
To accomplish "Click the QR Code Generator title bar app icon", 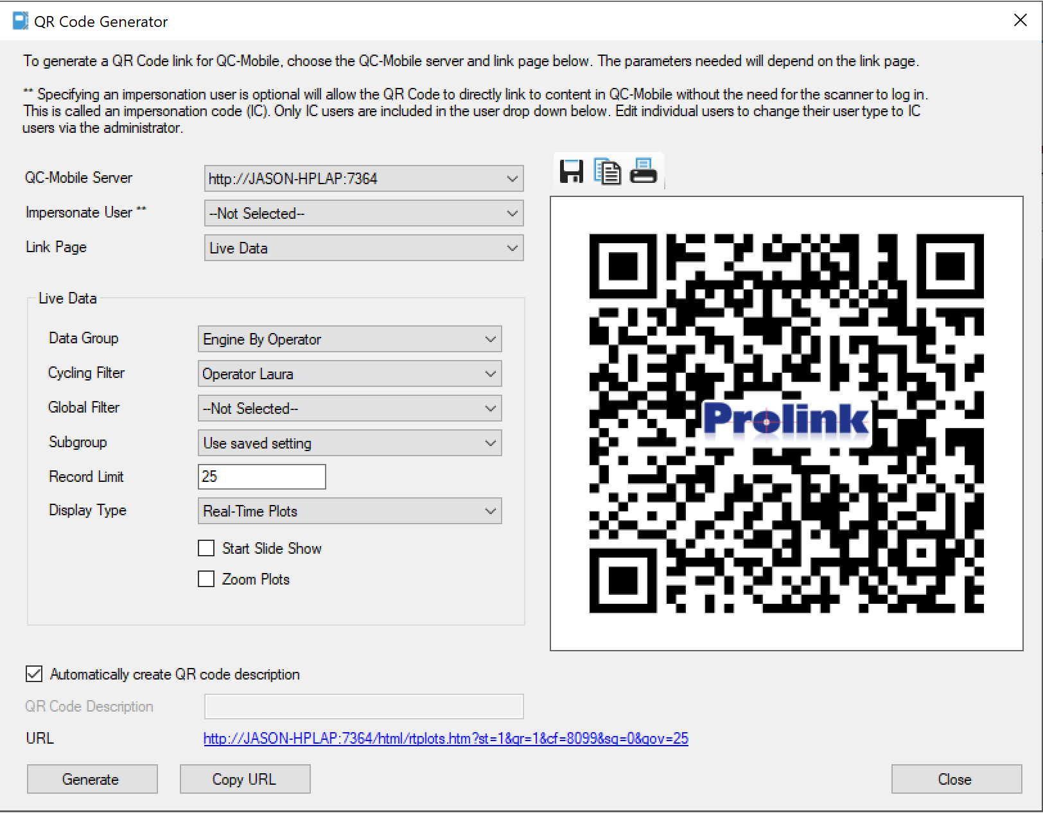I will [x=21, y=21].
